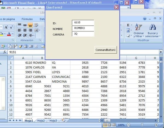Click the increase font size icon

[6, 27]
